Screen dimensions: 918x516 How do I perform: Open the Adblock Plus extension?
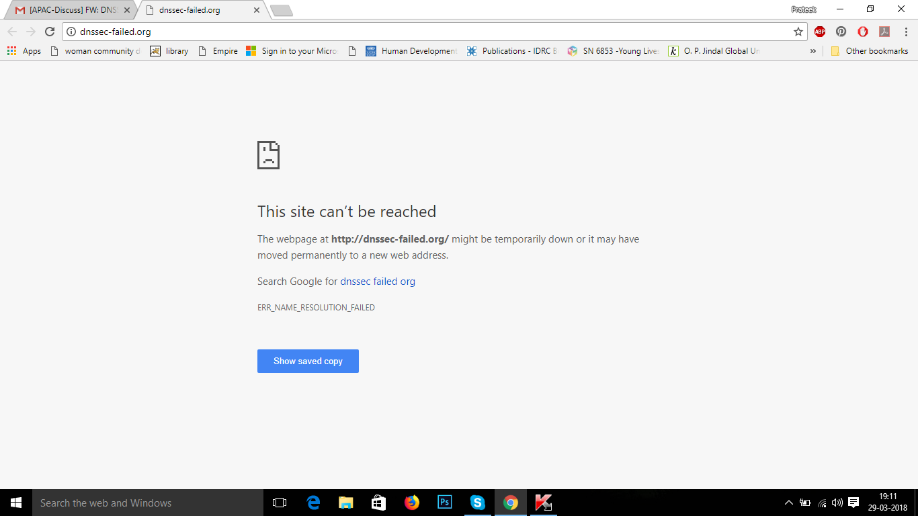820,32
